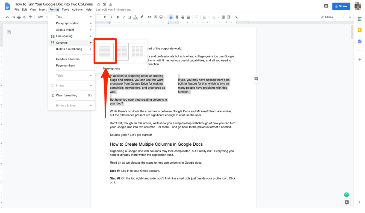Add a comment using the toolbar icon
365x213 pixels.
point(155,17)
